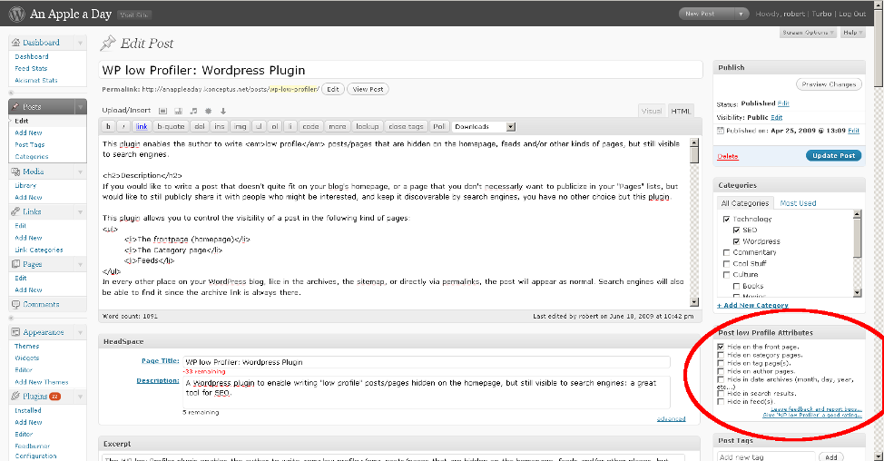Expand the New Post dropdown arrow
Screen dimensions: 884x461
coord(741,14)
